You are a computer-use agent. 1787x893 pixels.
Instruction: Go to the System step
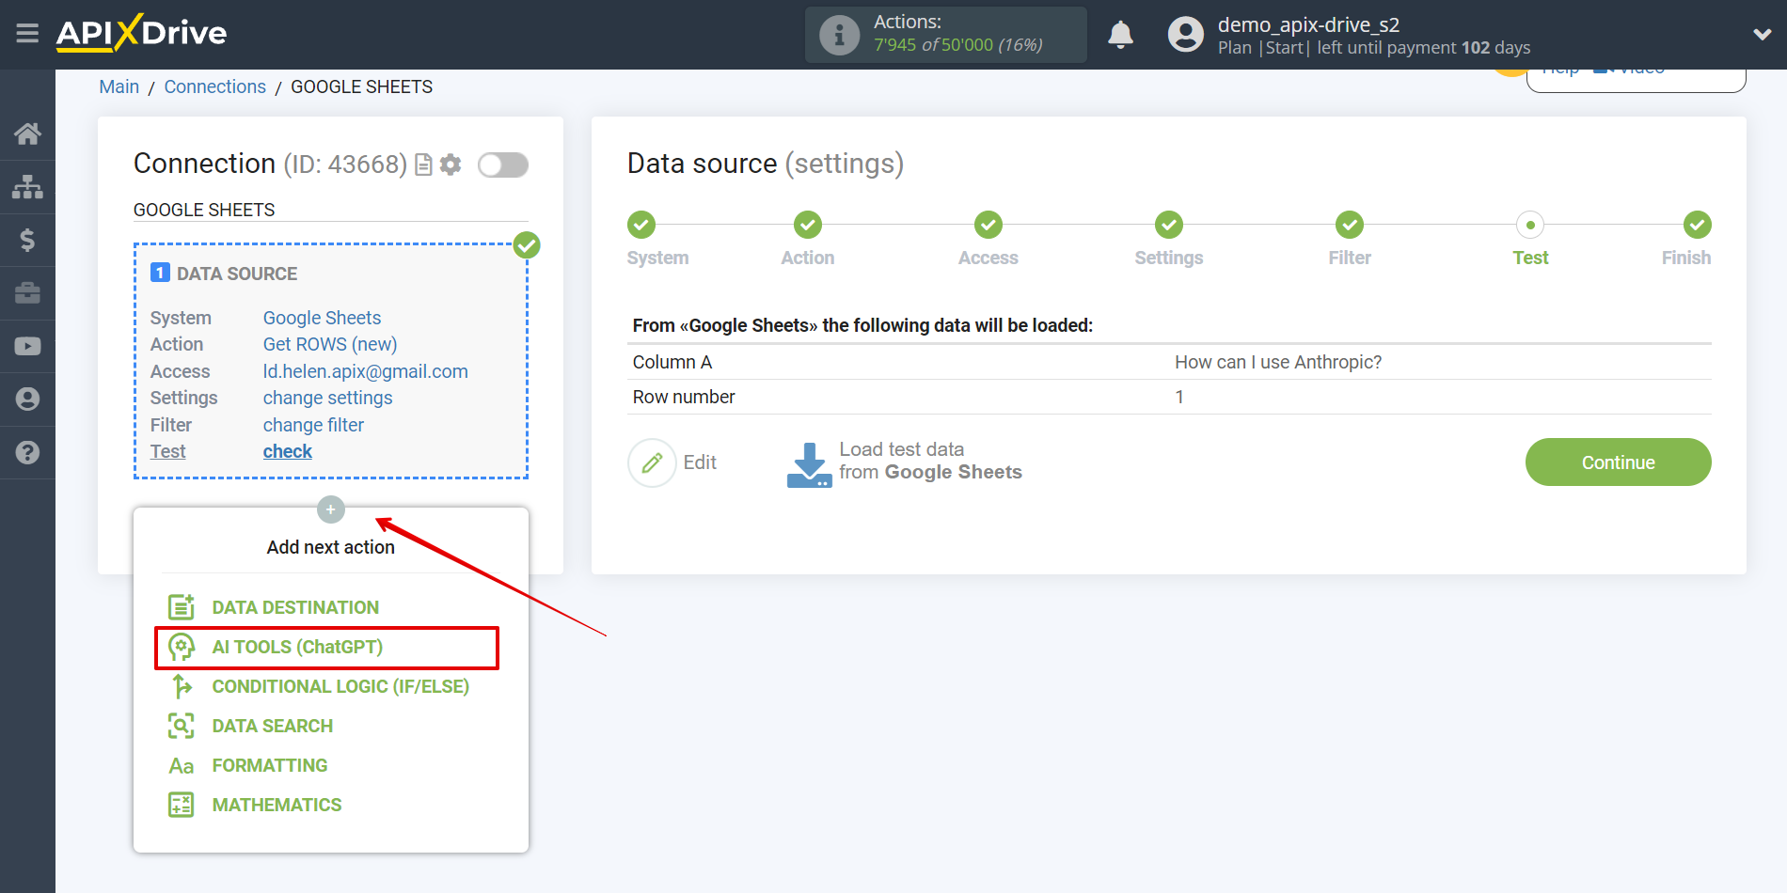(x=641, y=225)
